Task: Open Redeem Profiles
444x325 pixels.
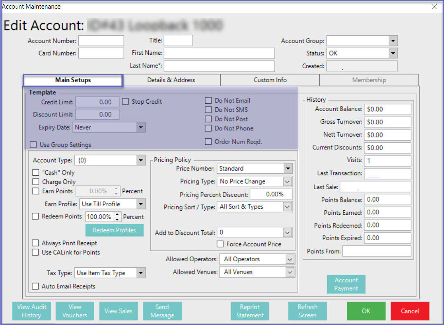Action: 114,230
